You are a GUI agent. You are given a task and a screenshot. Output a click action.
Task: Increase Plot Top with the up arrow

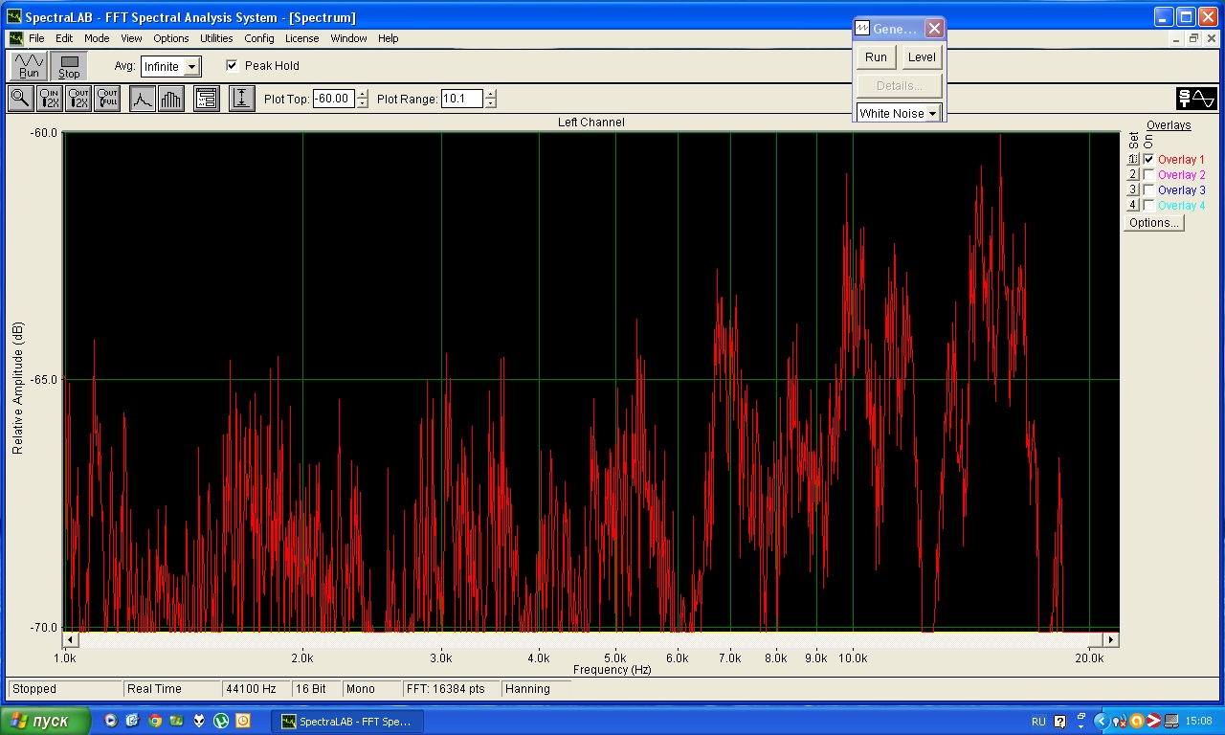[362, 94]
